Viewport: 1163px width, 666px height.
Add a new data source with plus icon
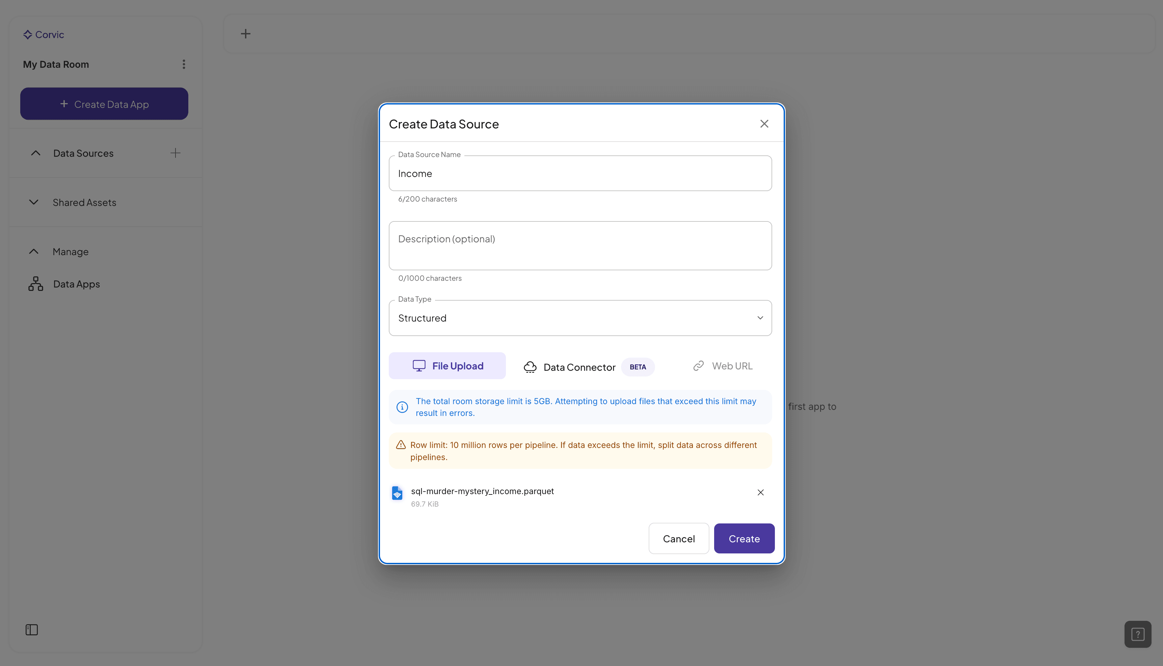(x=175, y=153)
